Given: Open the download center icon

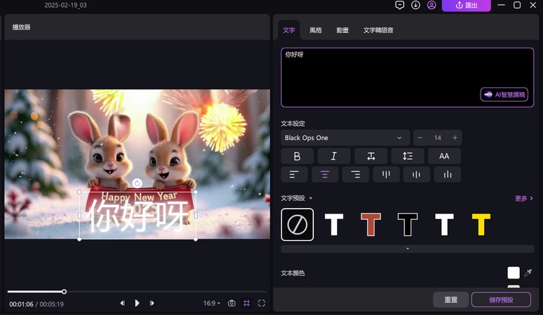Looking at the screenshot, I should click(x=415, y=5).
